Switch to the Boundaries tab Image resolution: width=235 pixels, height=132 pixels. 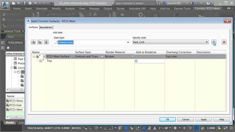[x=46, y=27]
